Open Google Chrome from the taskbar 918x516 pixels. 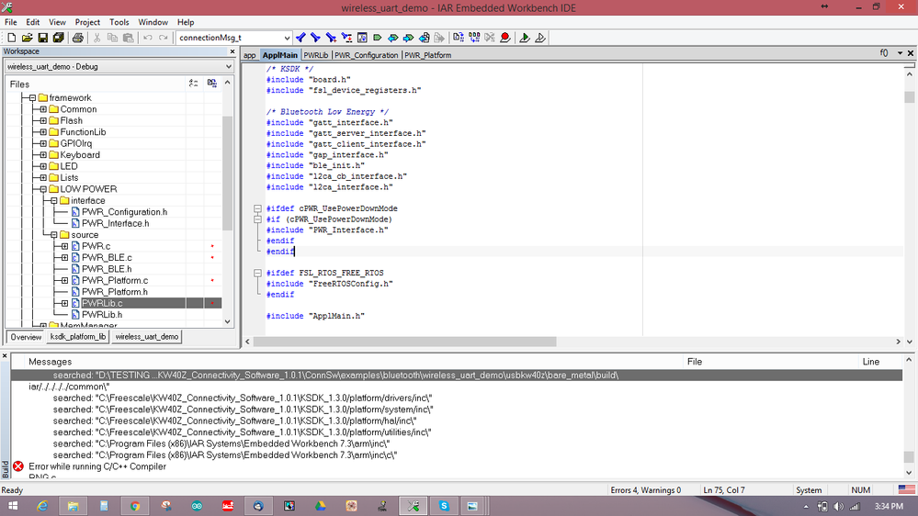point(135,506)
